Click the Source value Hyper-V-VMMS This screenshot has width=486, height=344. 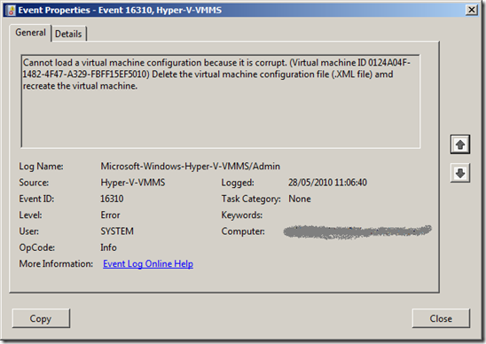tap(133, 183)
